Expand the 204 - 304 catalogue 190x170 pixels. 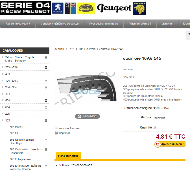pyautogui.click(x=46, y=87)
